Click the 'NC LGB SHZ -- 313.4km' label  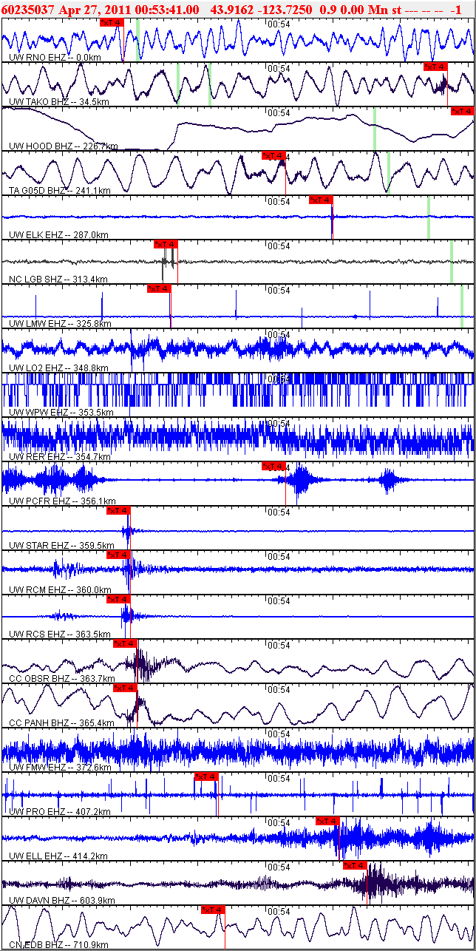(58, 279)
